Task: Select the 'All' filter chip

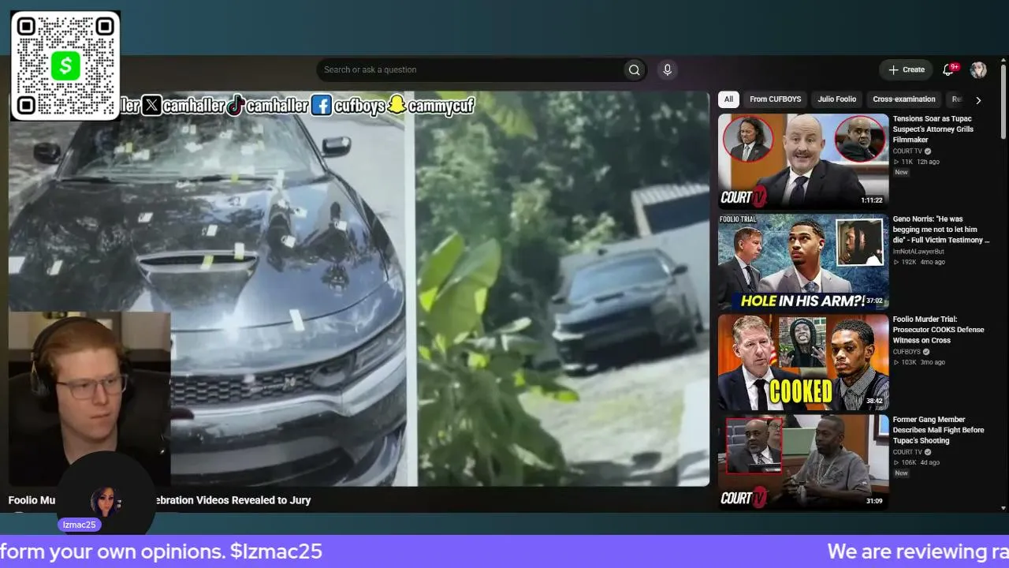Action: tap(728, 99)
